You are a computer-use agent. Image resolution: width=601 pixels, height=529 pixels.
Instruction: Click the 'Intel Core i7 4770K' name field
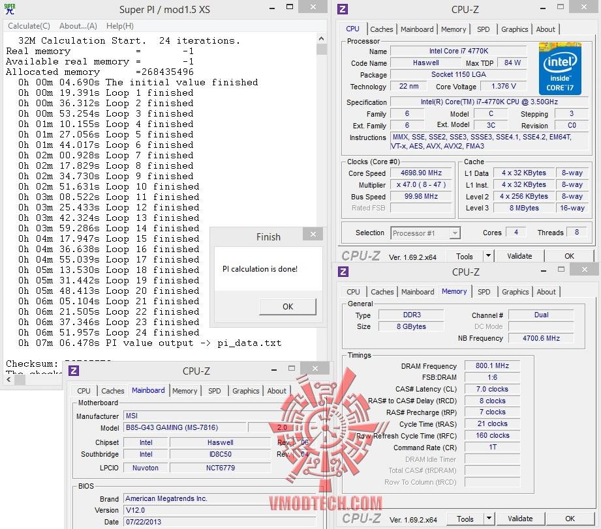pos(458,51)
